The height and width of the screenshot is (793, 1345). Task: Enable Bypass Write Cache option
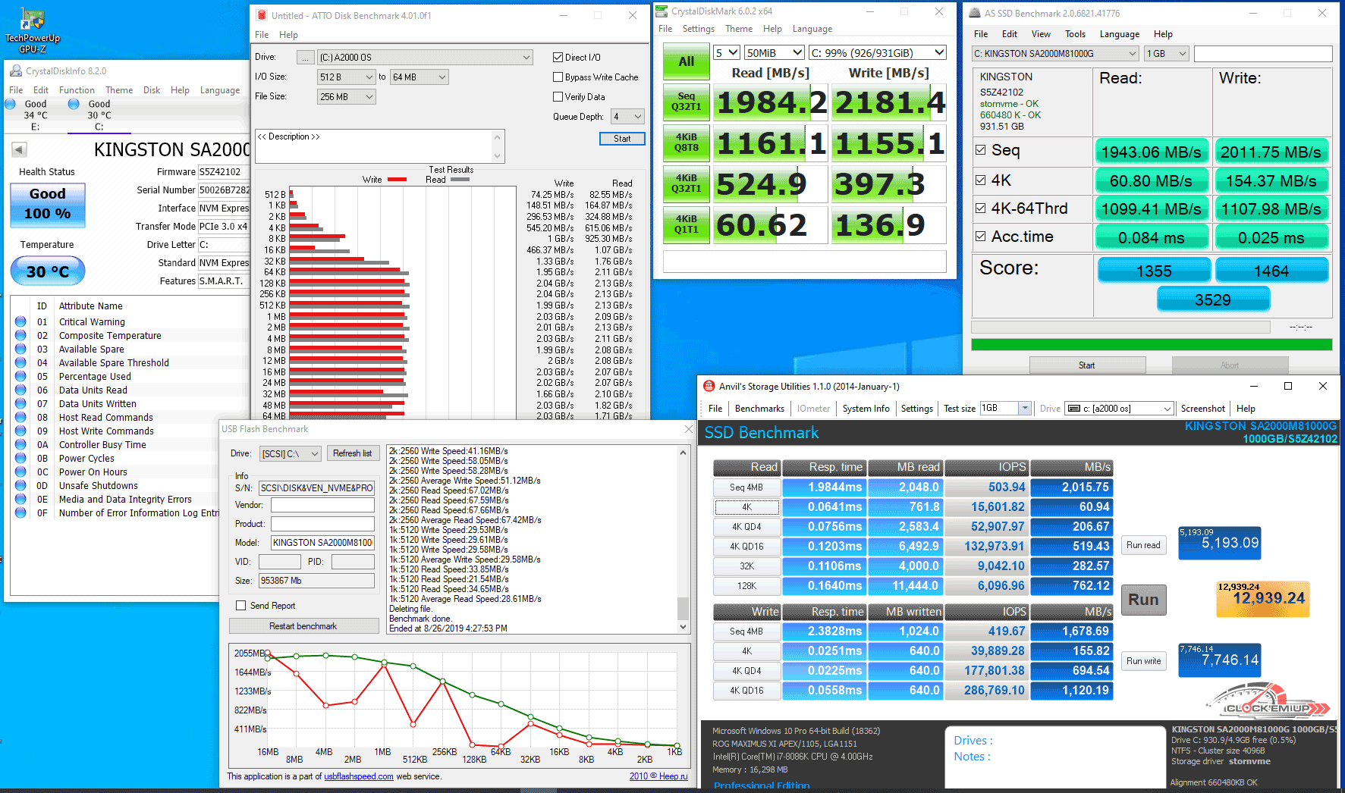tap(558, 77)
